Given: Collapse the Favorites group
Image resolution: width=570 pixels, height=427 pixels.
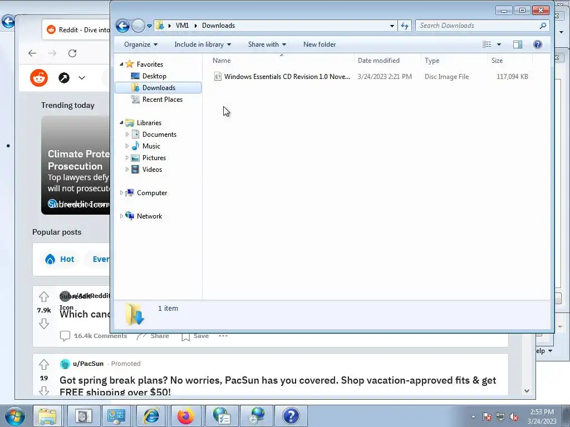Looking at the screenshot, I should [121, 64].
